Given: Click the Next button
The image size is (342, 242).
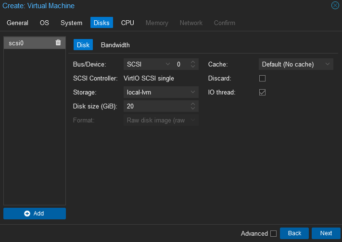Looking at the screenshot, I should (x=326, y=233).
